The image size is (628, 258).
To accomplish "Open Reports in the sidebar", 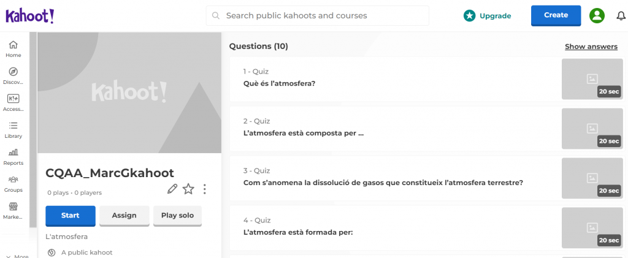I will (13, 156).
